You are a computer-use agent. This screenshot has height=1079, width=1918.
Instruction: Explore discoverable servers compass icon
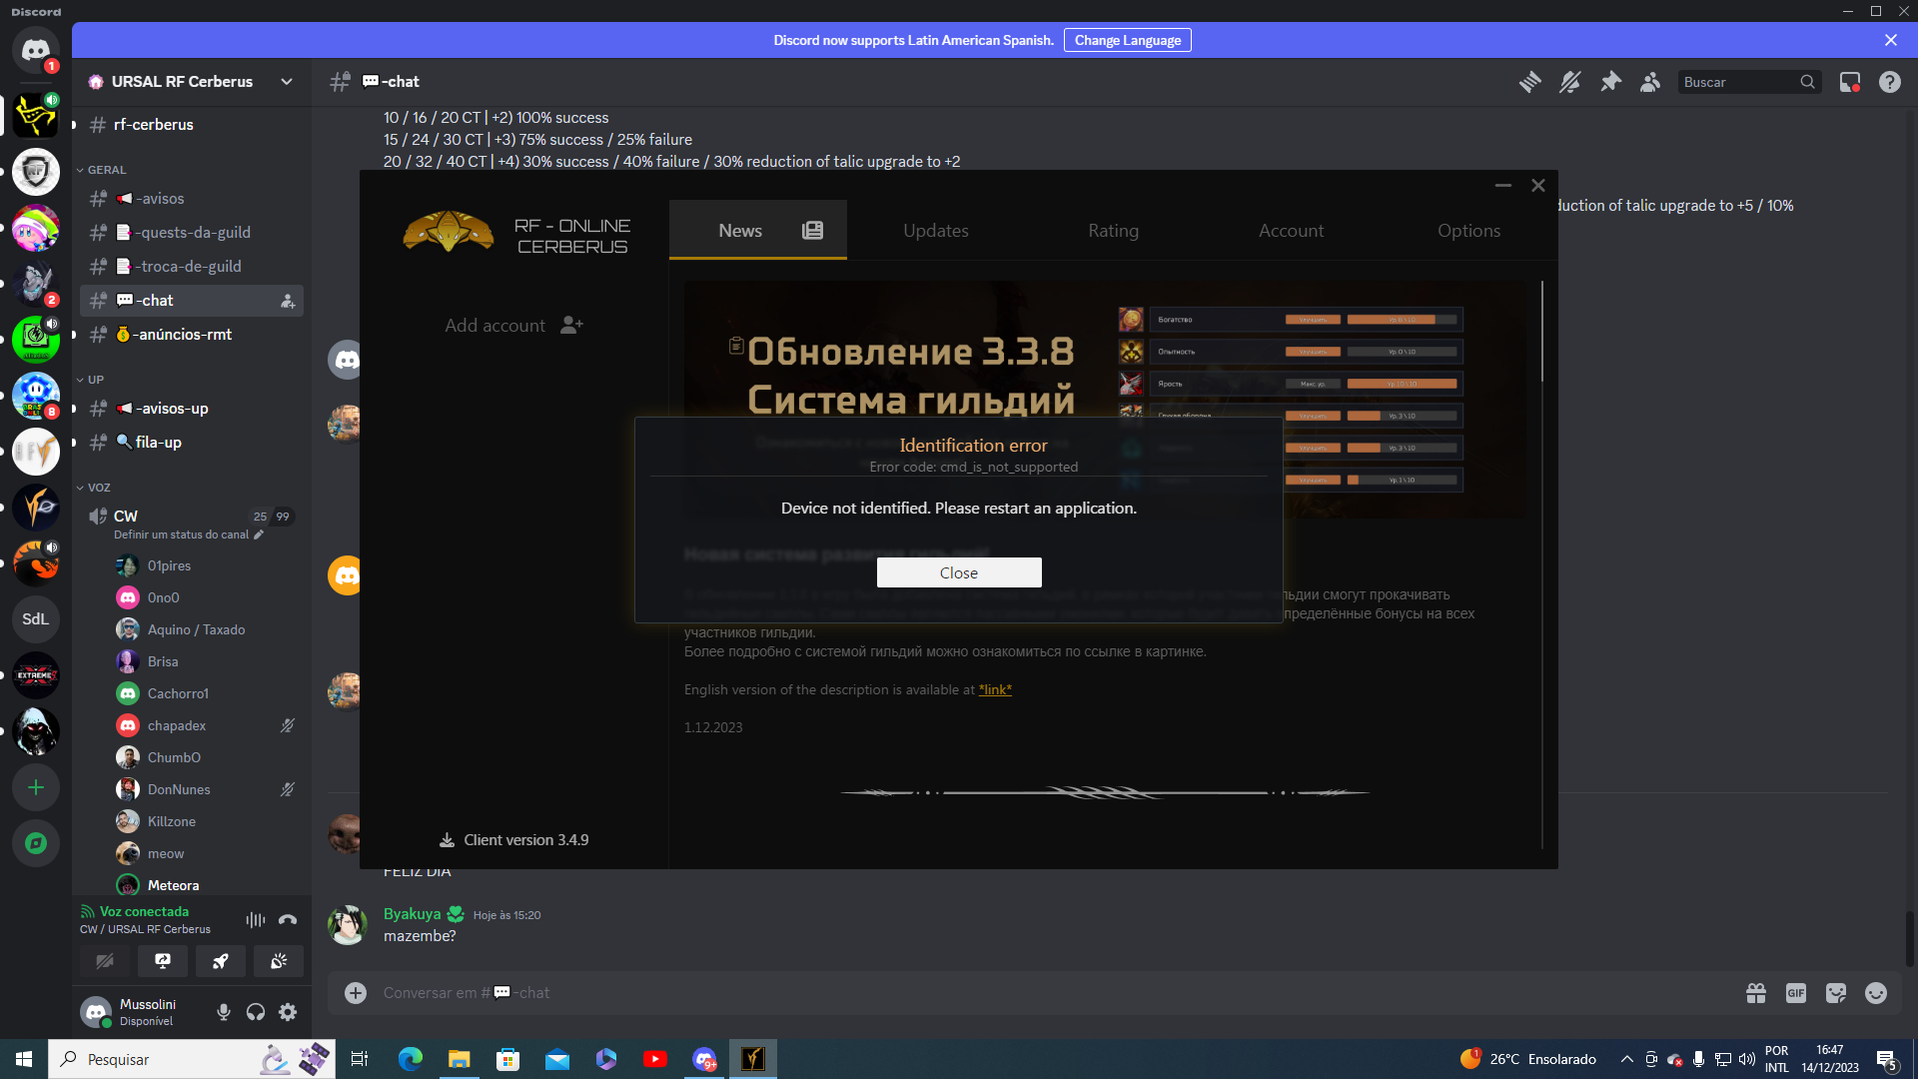36,843
